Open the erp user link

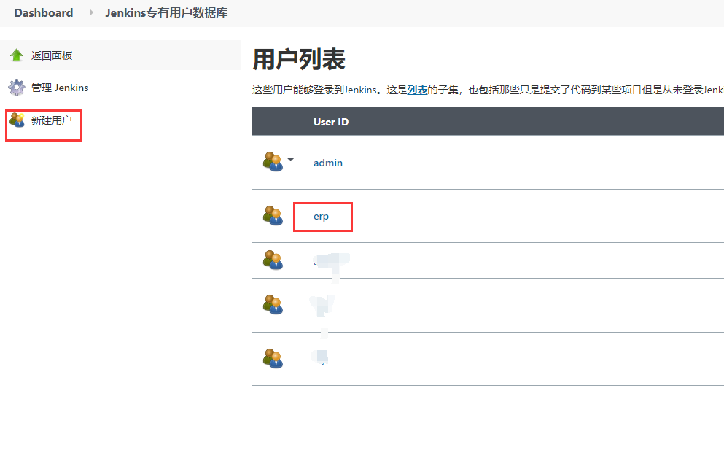[321, 217]
